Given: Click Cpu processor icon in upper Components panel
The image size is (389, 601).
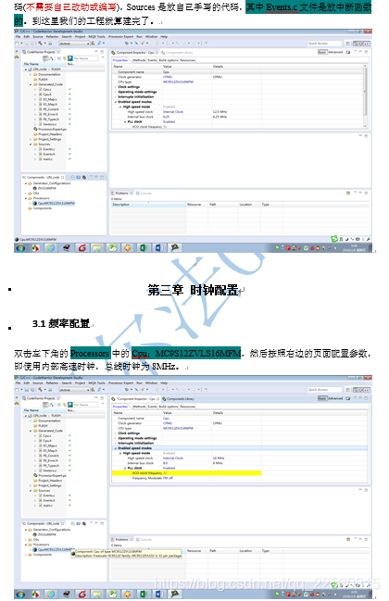Looking at the screenshot, I should point(35,203).
